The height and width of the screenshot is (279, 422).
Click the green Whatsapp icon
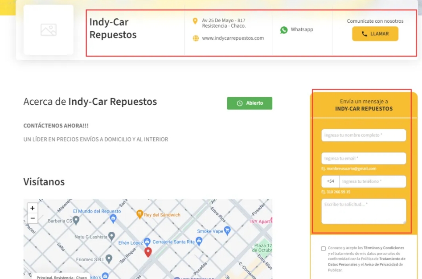point(284,30)
